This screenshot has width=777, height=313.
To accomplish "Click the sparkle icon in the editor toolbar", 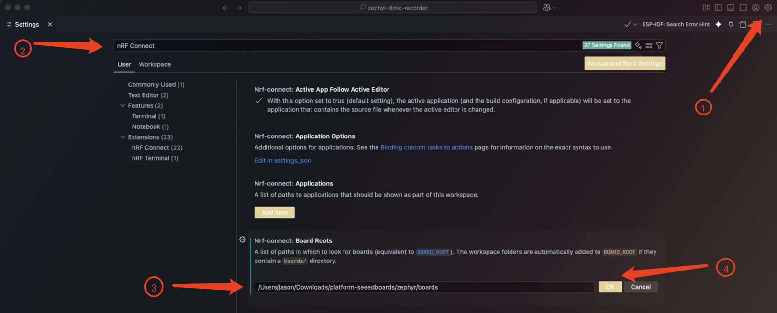I will point(718,24).
